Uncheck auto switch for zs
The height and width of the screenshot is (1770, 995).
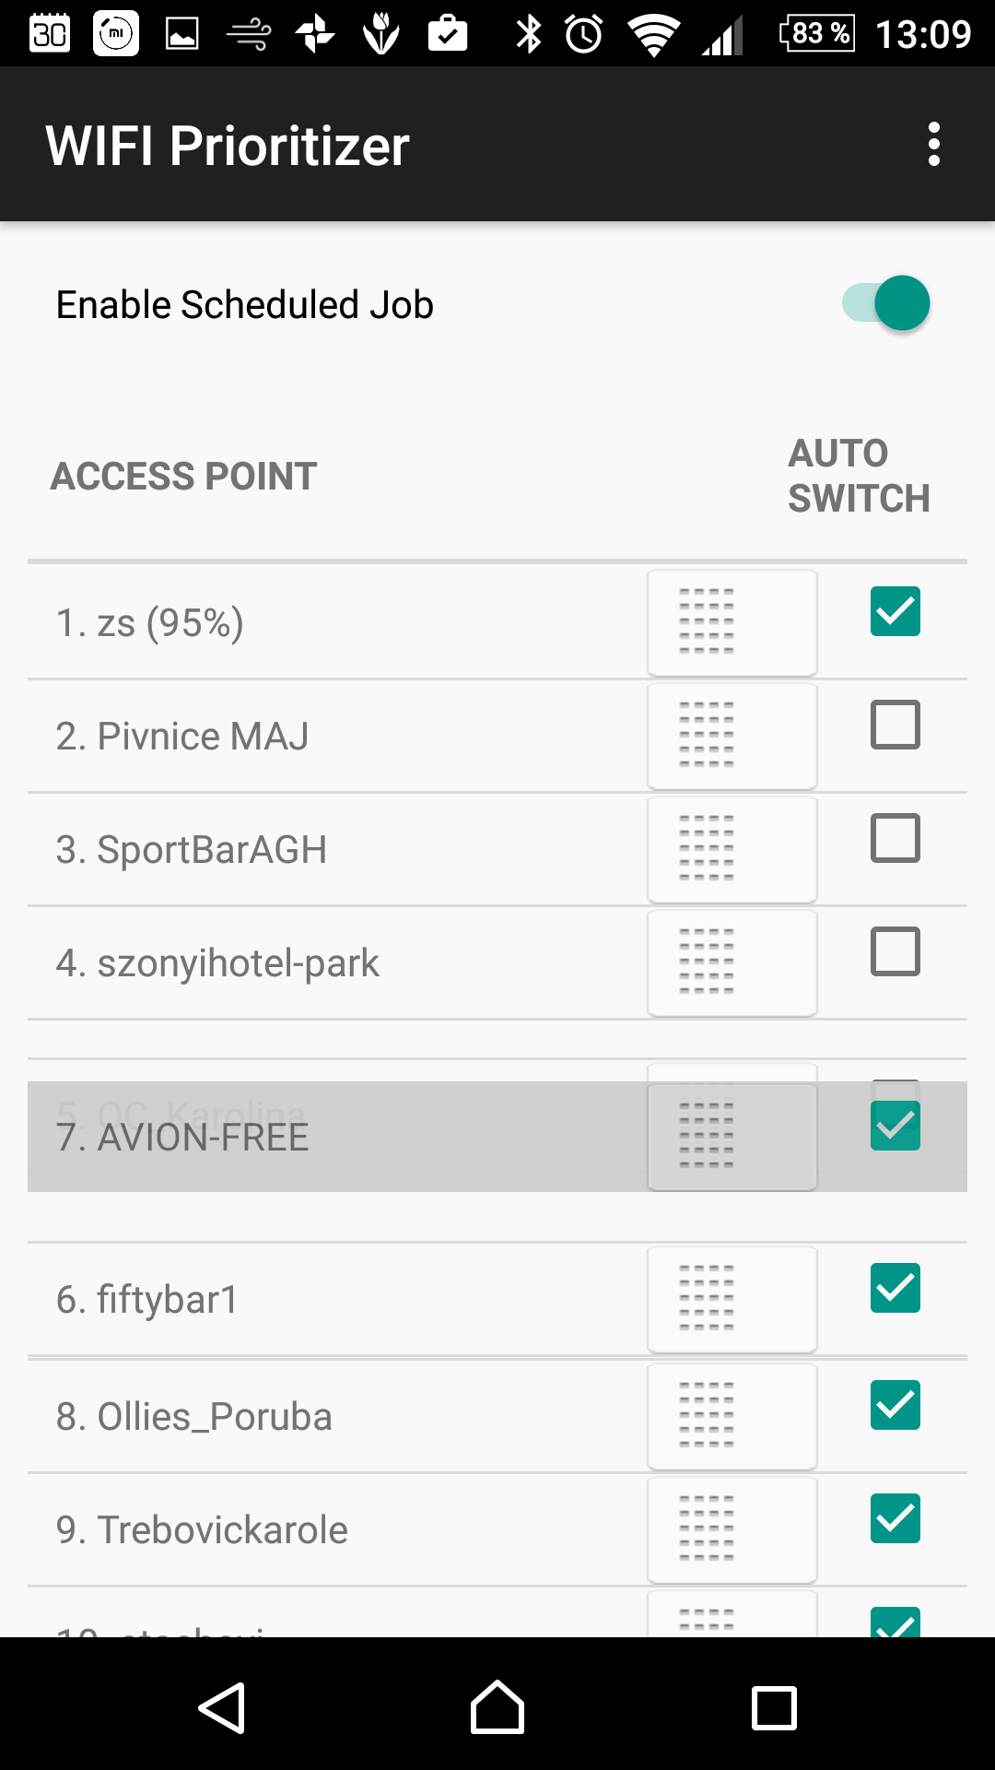point(895,611)
